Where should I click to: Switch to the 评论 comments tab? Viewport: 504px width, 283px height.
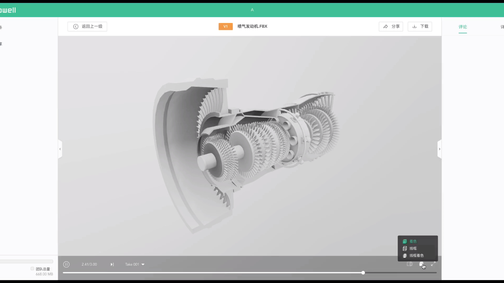point(463,27)
